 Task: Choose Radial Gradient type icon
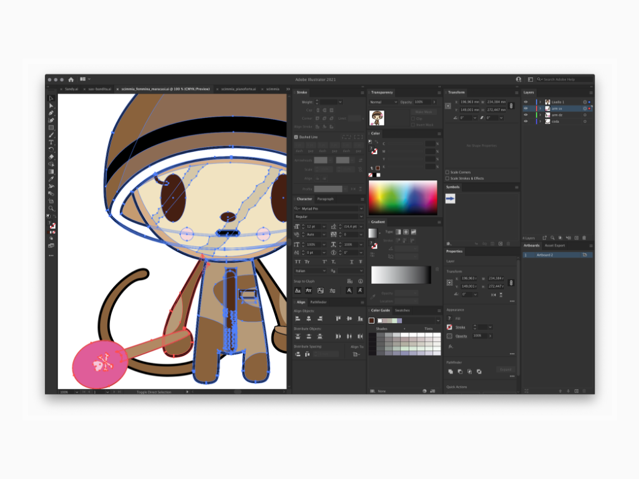406,232
